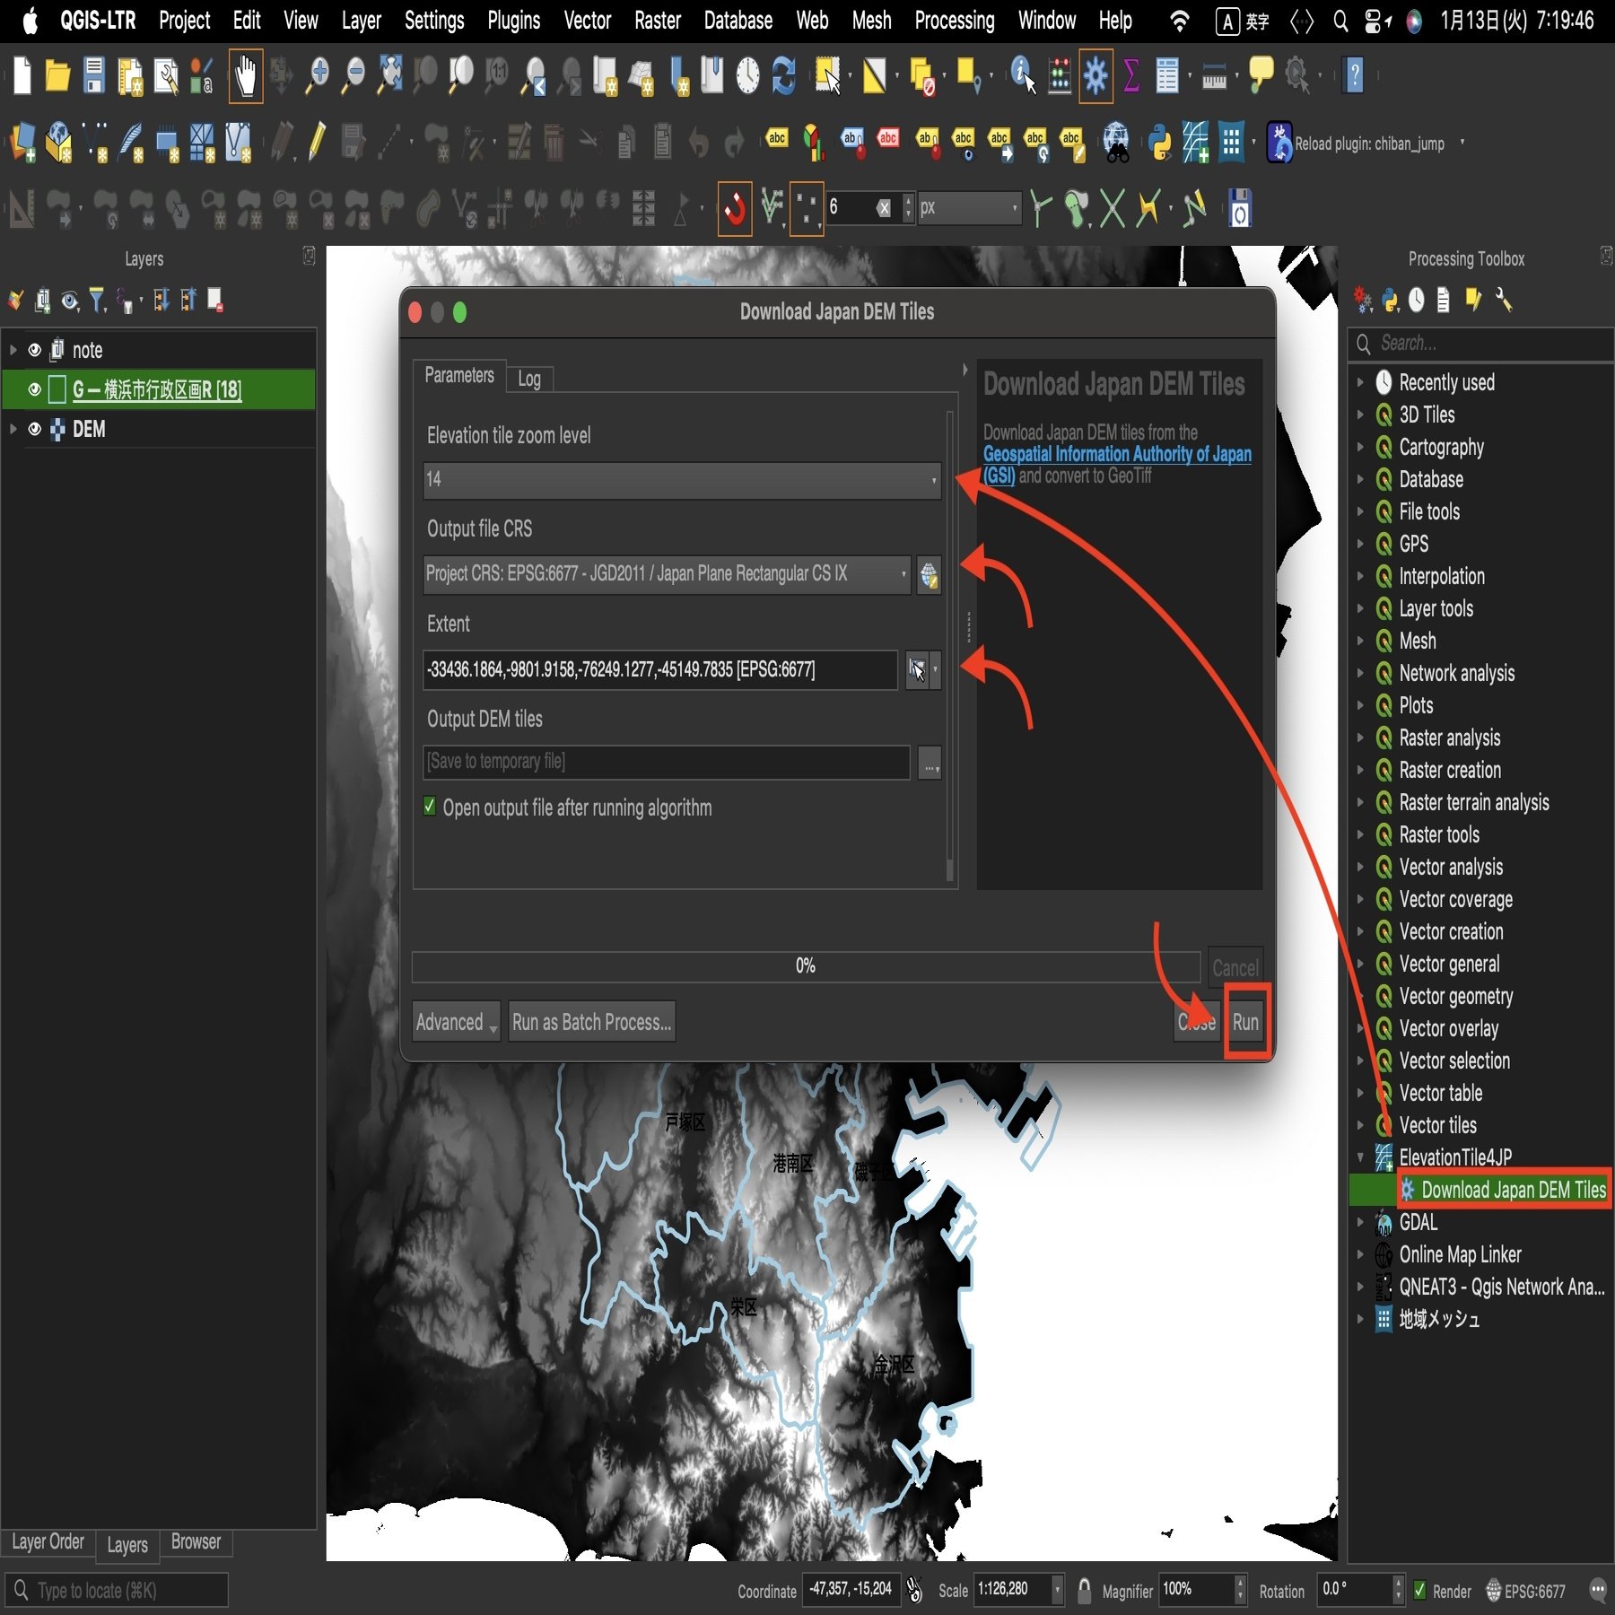Switch to the Log tab
Image resolution: width=1615 pixels, height=1615 pixels.
(x=529, y=379)
